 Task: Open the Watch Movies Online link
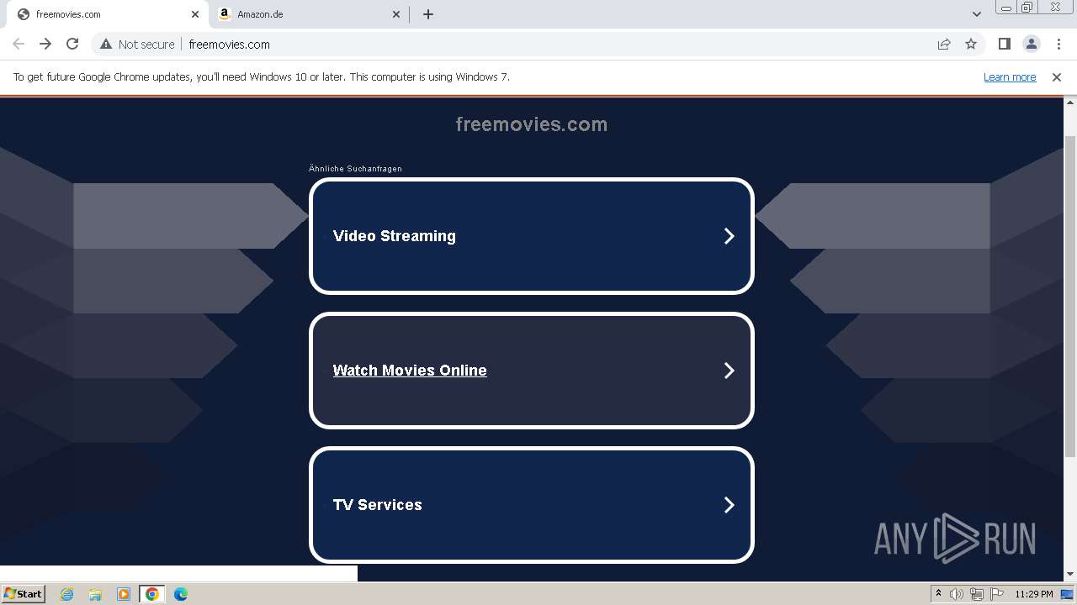[410, 371]
